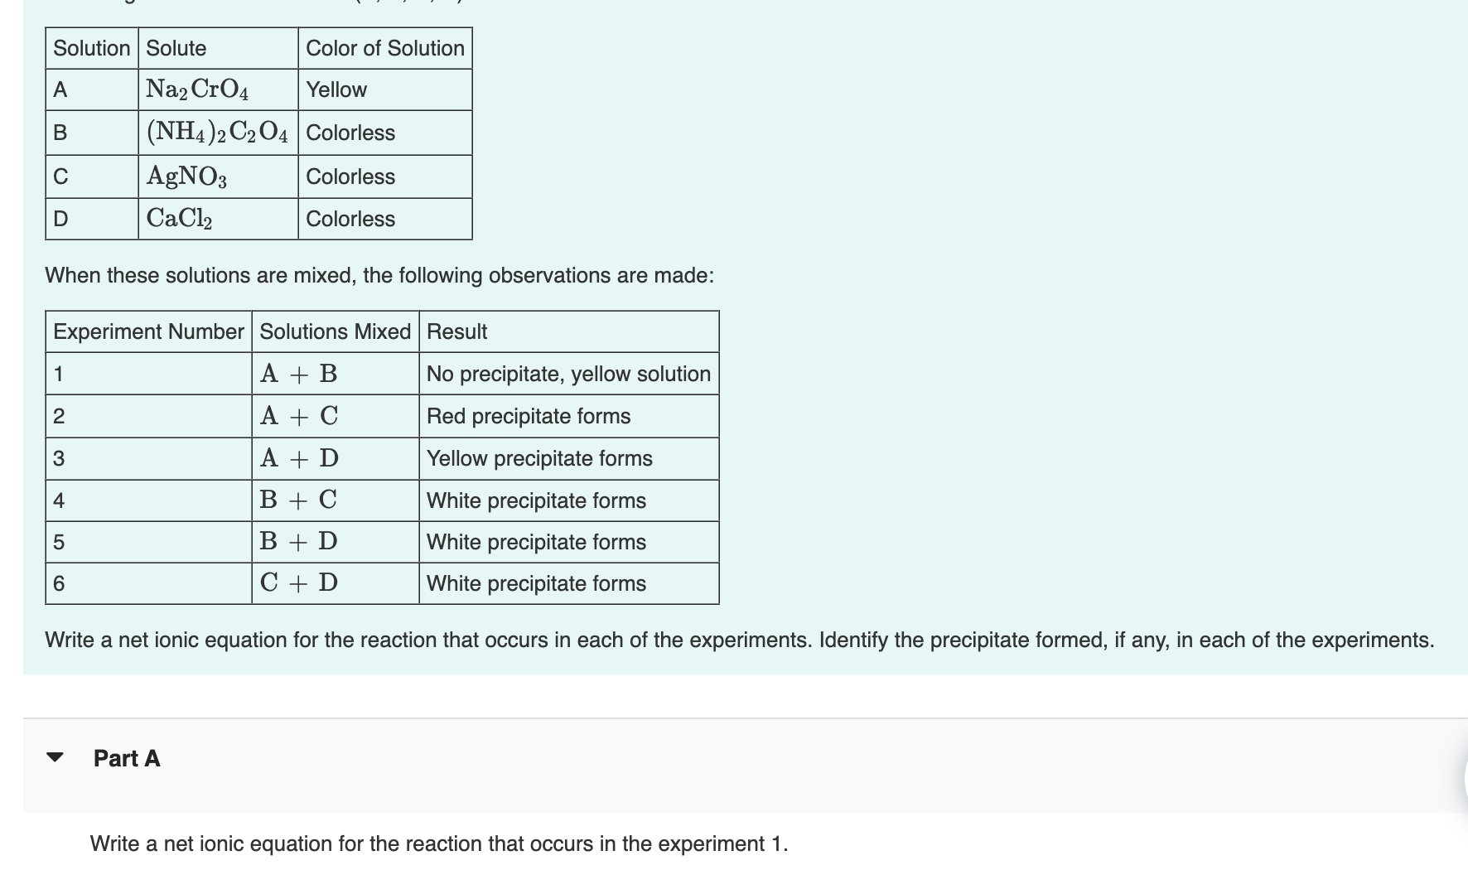Select the No precipitate yellow solution result
This screenshot has width=1468, height=870.
[568, 374]
